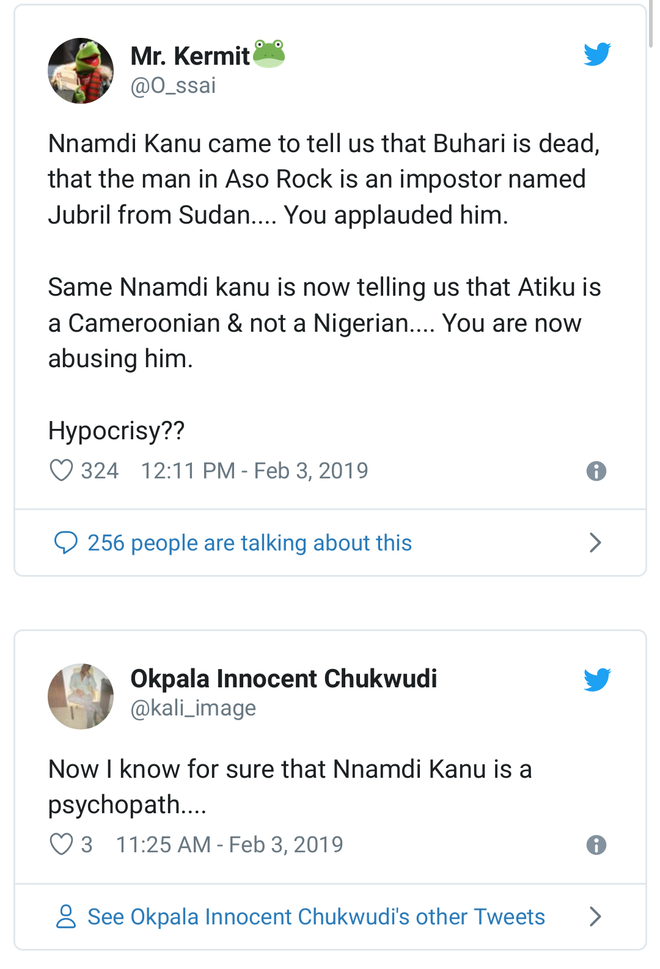
Task: Click the speech bubble conversation icon
Action: [x=66, y=543]
